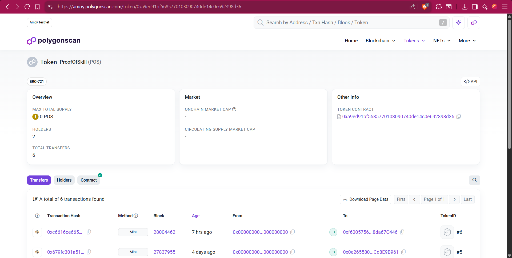Open the transfers search filter icon

pos(475,180)
